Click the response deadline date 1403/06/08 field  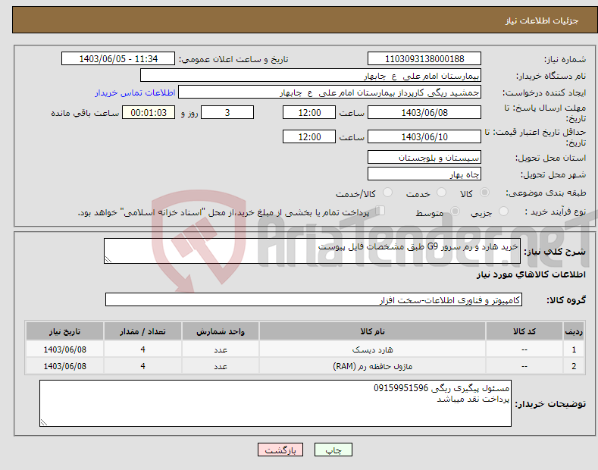[x=424, y=112]
